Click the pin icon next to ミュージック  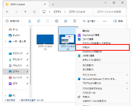tap(27, 78)
